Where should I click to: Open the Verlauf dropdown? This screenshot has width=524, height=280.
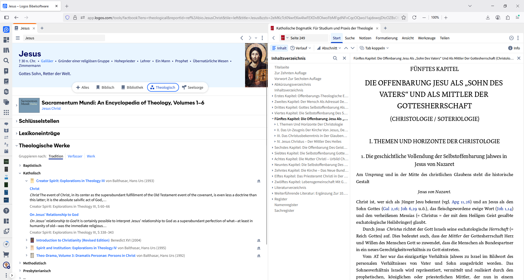point(301,48)
